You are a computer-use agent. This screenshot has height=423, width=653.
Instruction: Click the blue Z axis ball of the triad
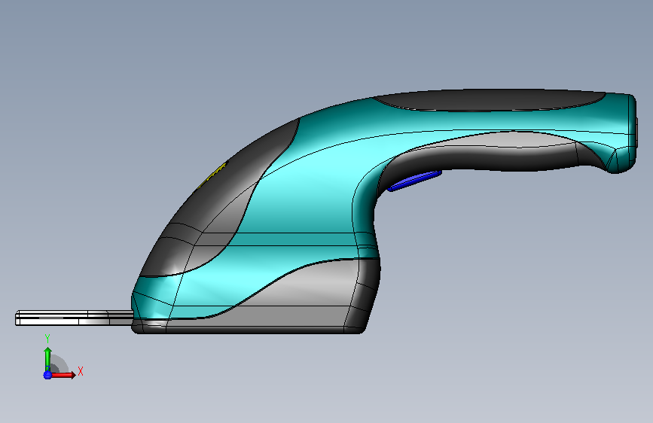click(47, 375)
